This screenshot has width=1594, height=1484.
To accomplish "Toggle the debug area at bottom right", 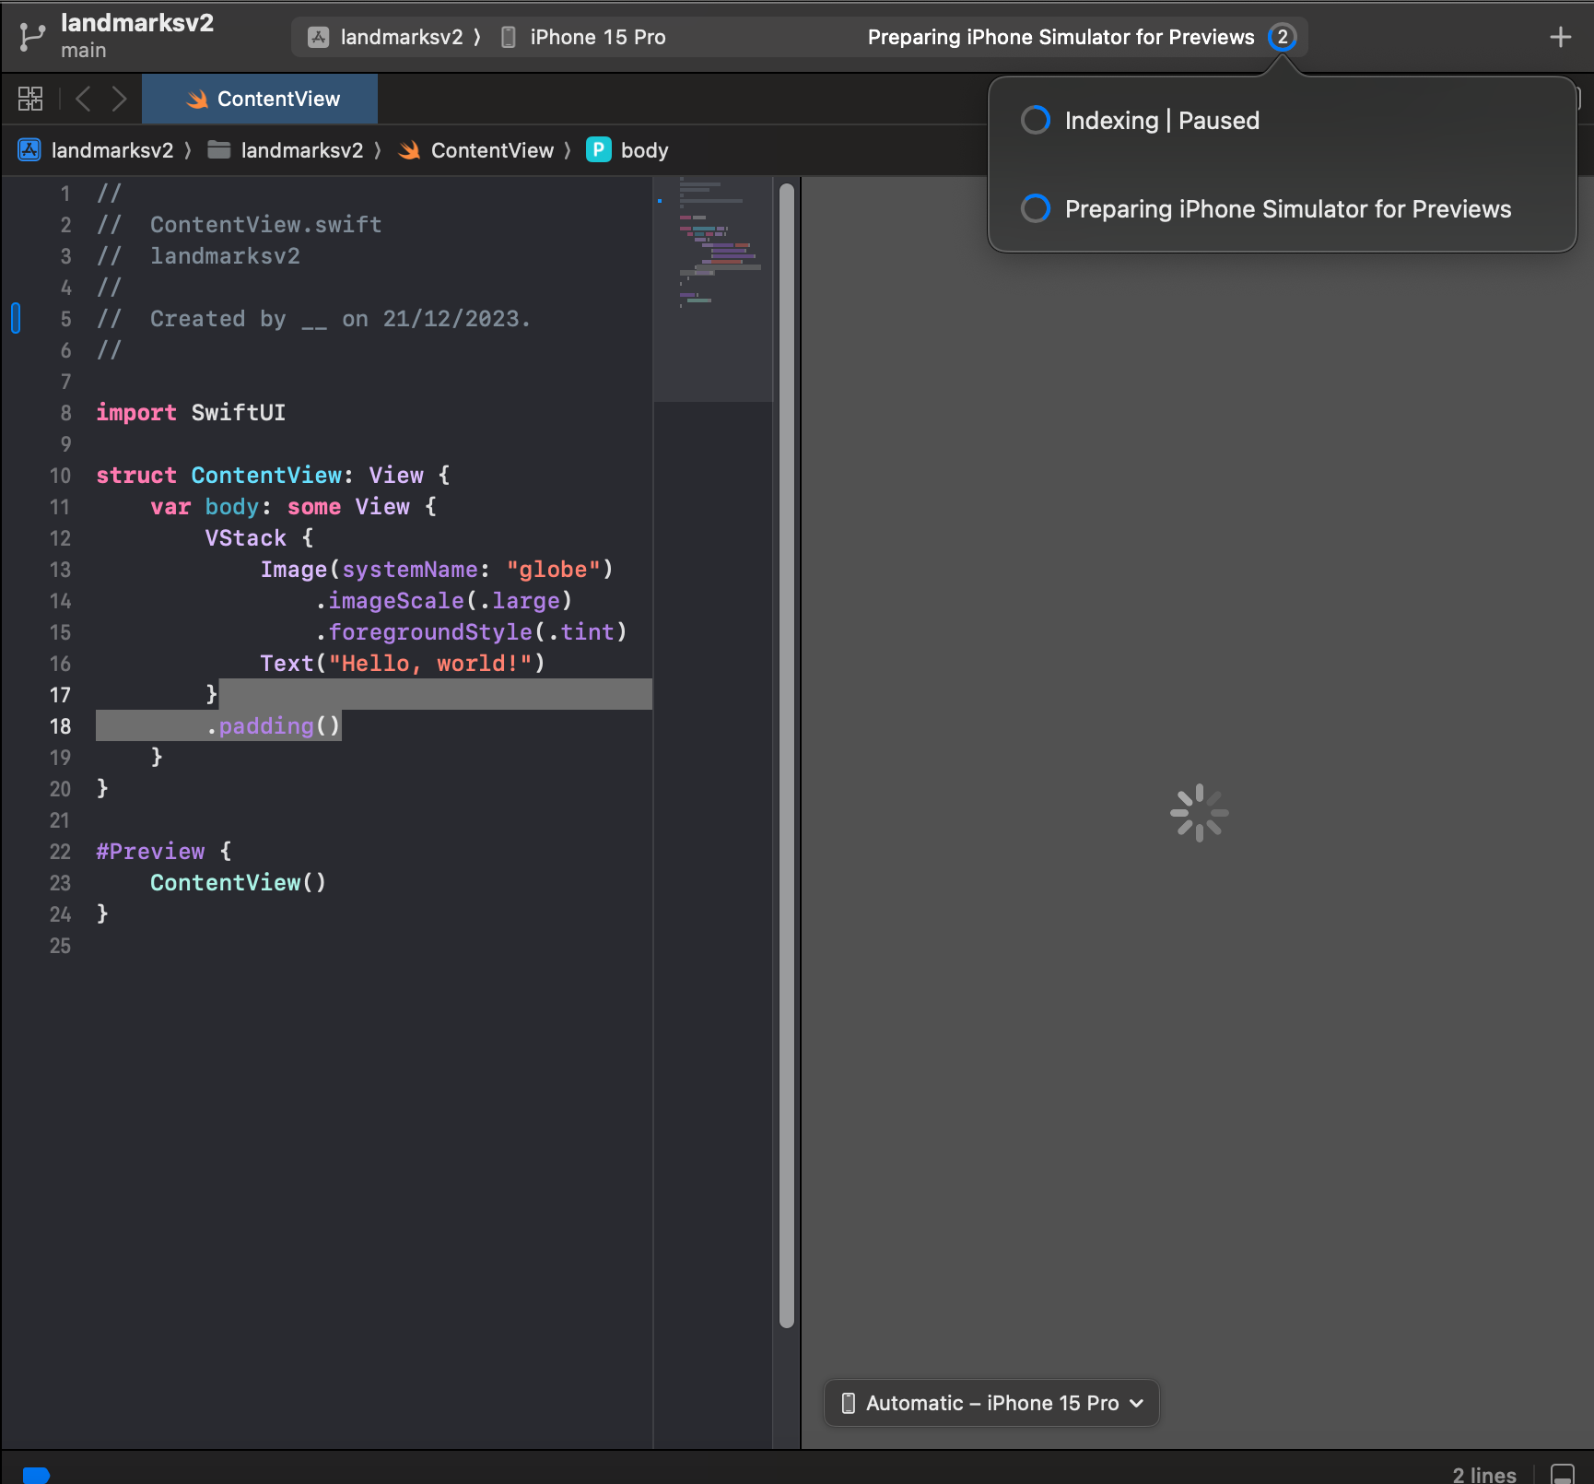I will tap(1563, 1473).
